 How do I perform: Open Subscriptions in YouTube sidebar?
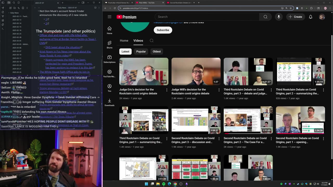click(110, 59)
